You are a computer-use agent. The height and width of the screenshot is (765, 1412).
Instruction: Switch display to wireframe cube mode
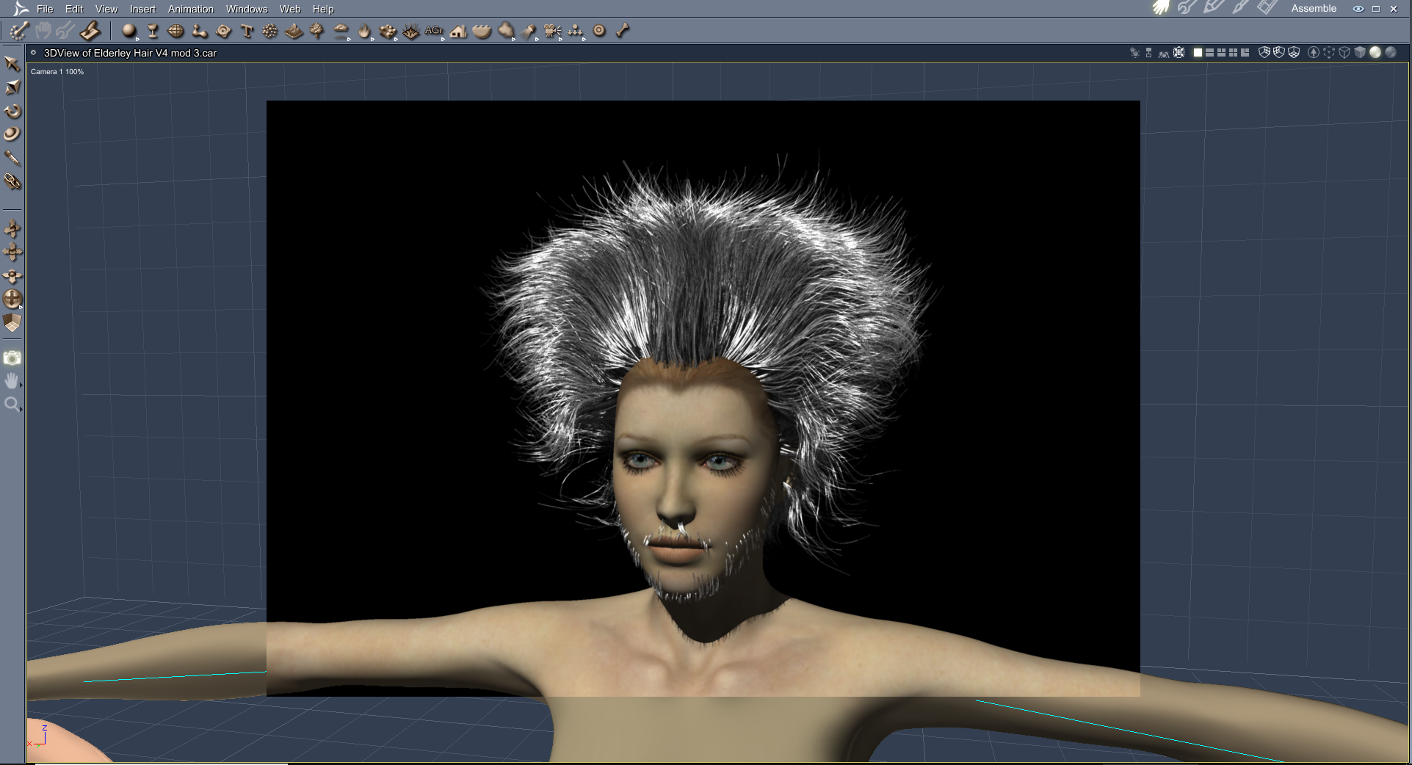pyautogui.click(x=1344, y=53)
